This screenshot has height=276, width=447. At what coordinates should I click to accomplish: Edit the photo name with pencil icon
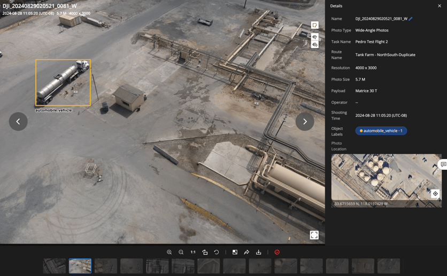pyautogui.click(x=411, y=19)
